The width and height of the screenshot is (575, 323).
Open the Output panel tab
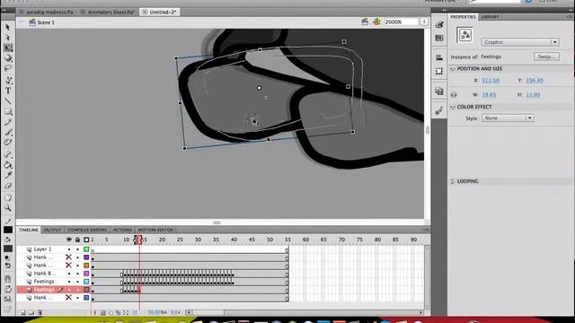point(52,230)
